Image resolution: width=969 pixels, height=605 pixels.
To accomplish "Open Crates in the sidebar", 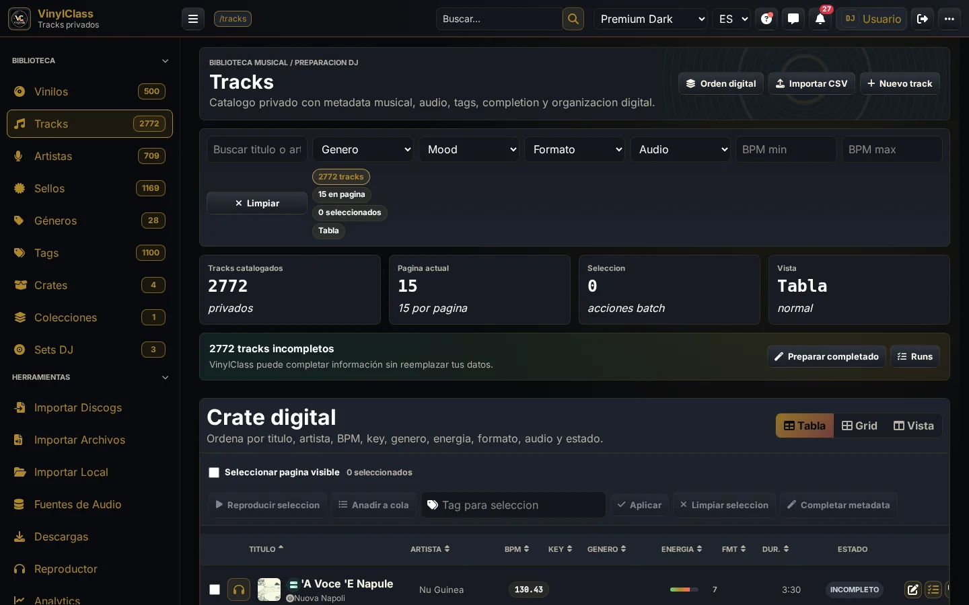I will pos(89,285).
